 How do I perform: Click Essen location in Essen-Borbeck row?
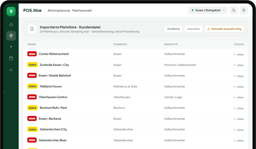pos(118,119)
